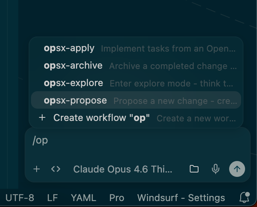This screenshot has height=207, width=257.
Task: Click the plus icon beside Create workflow
Action: point(42,118)
